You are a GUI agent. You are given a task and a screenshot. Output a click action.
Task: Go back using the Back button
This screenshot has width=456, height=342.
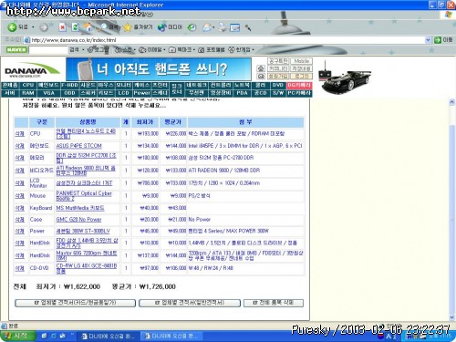pos(17,27)
